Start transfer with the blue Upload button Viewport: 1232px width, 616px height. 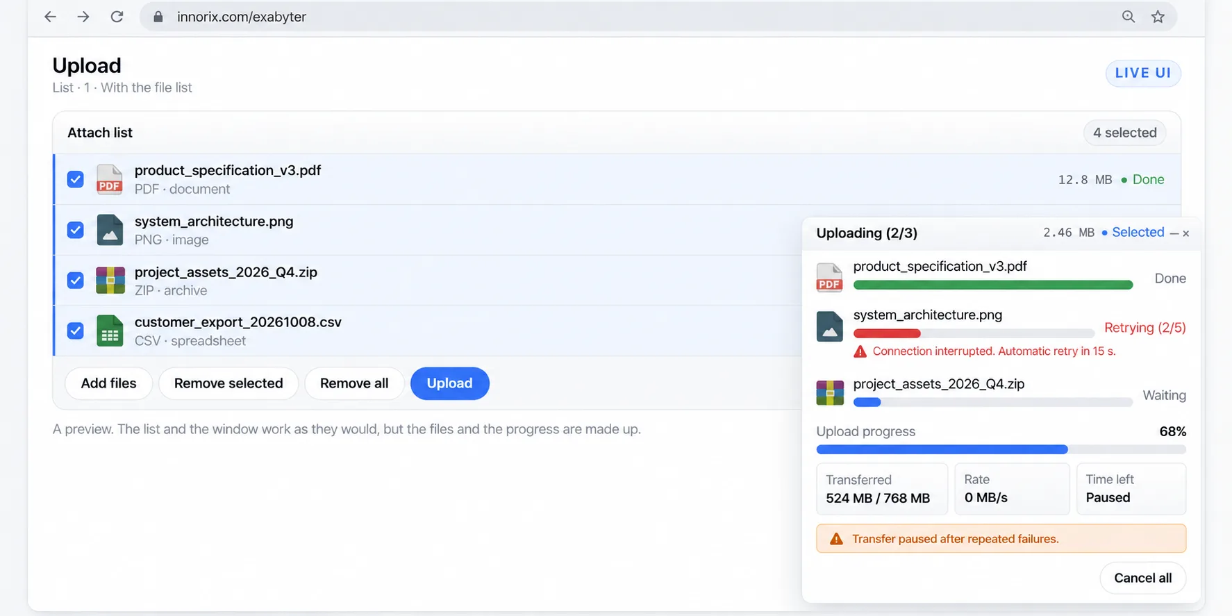449,383
